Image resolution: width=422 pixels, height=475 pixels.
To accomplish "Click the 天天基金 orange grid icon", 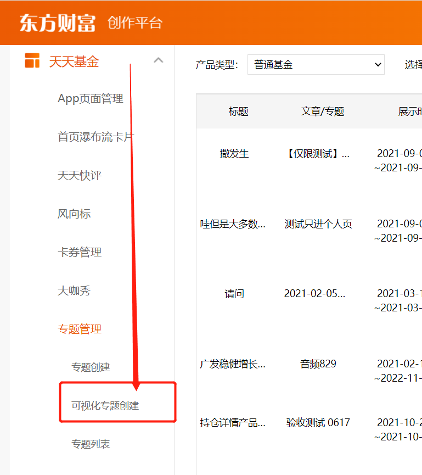I will click(x=32, y=60).
